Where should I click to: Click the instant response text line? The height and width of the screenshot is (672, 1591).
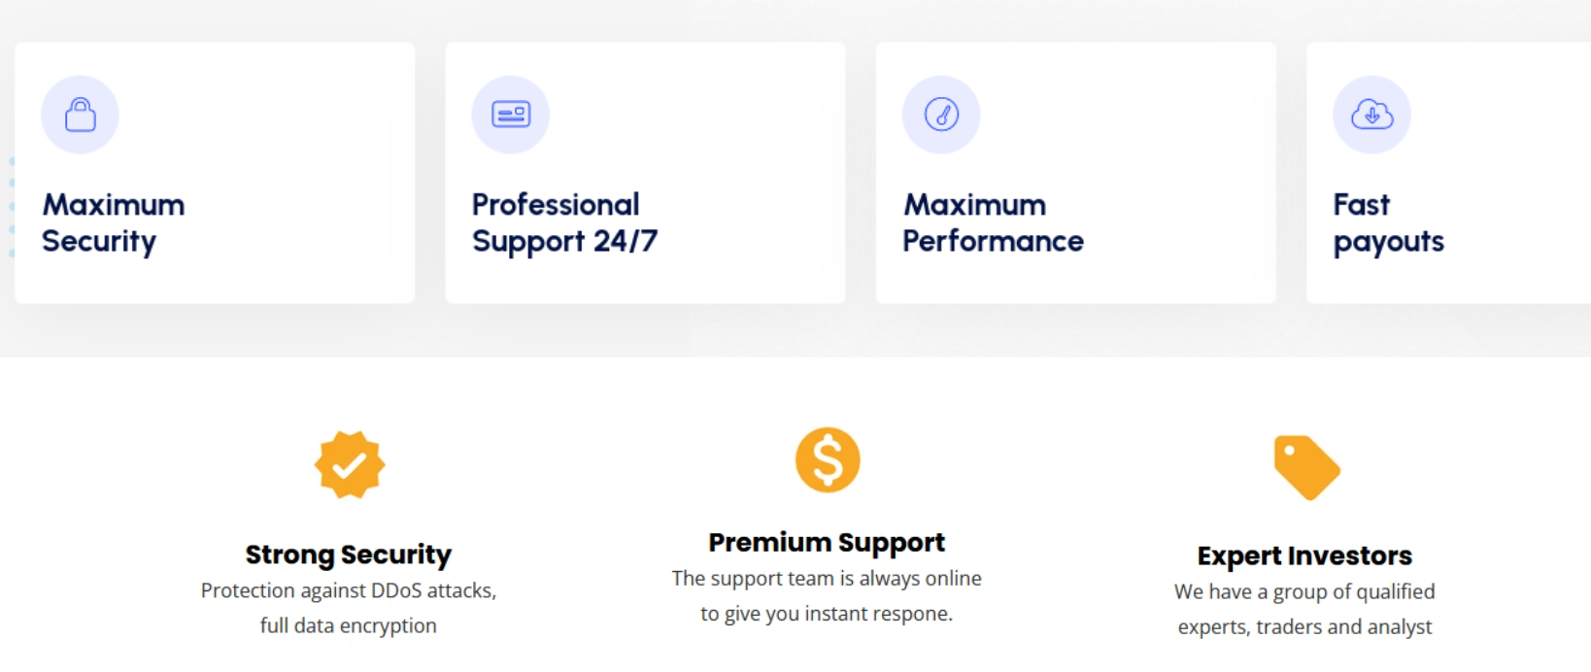coord(827,614)
